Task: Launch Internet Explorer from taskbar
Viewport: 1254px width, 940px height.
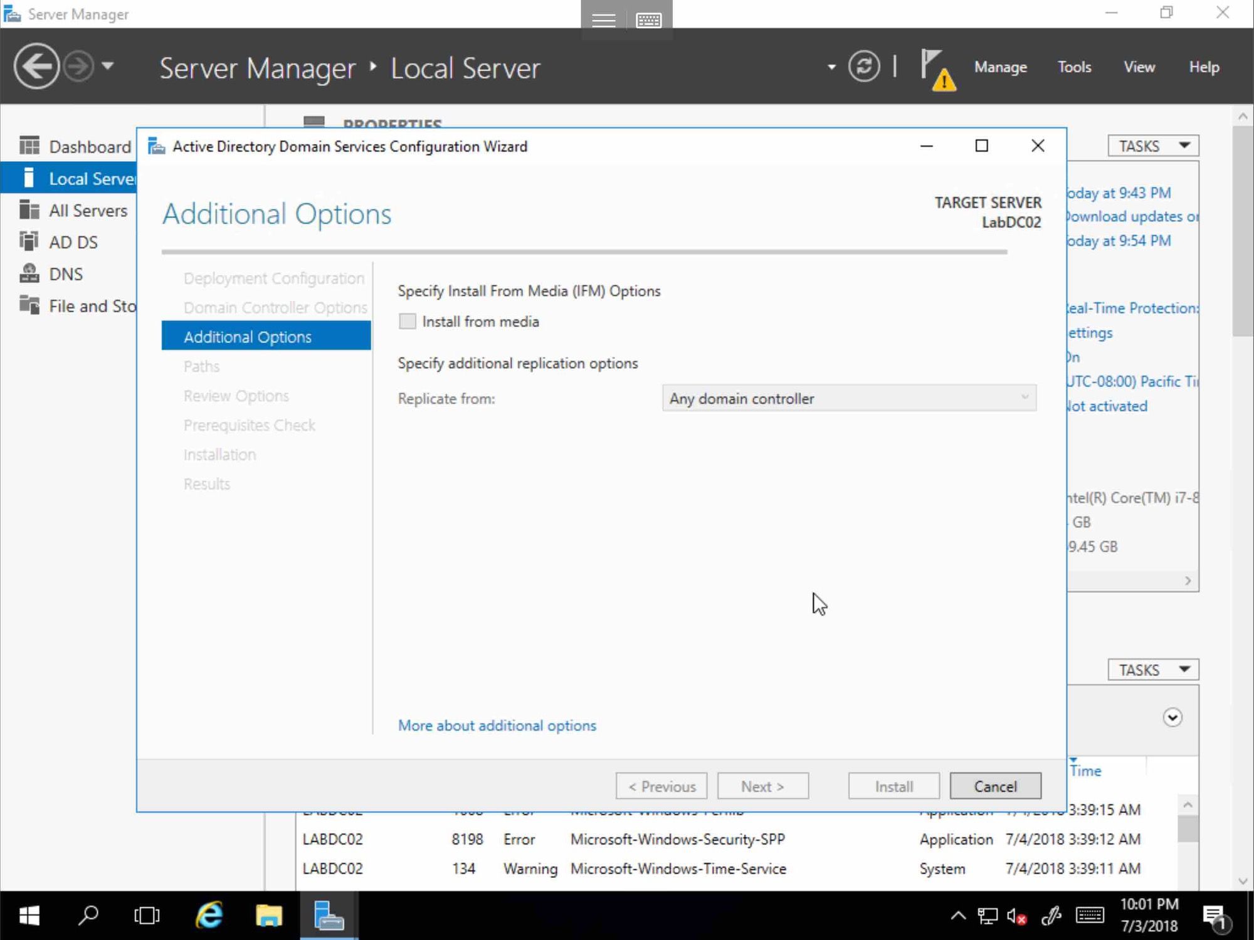Action: point(209,916)
